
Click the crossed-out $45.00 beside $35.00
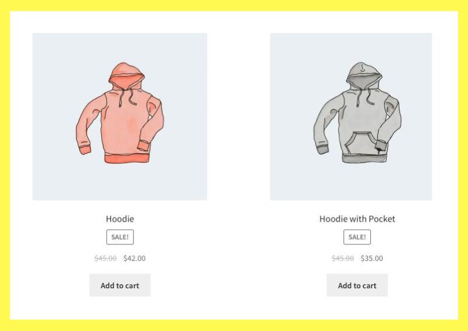click(x=343, y=258)
